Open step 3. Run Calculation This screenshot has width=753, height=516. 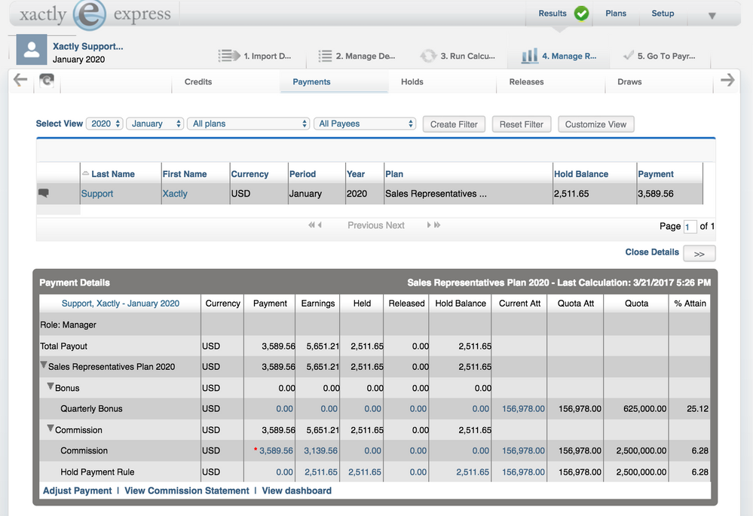[x=458, y=56]
